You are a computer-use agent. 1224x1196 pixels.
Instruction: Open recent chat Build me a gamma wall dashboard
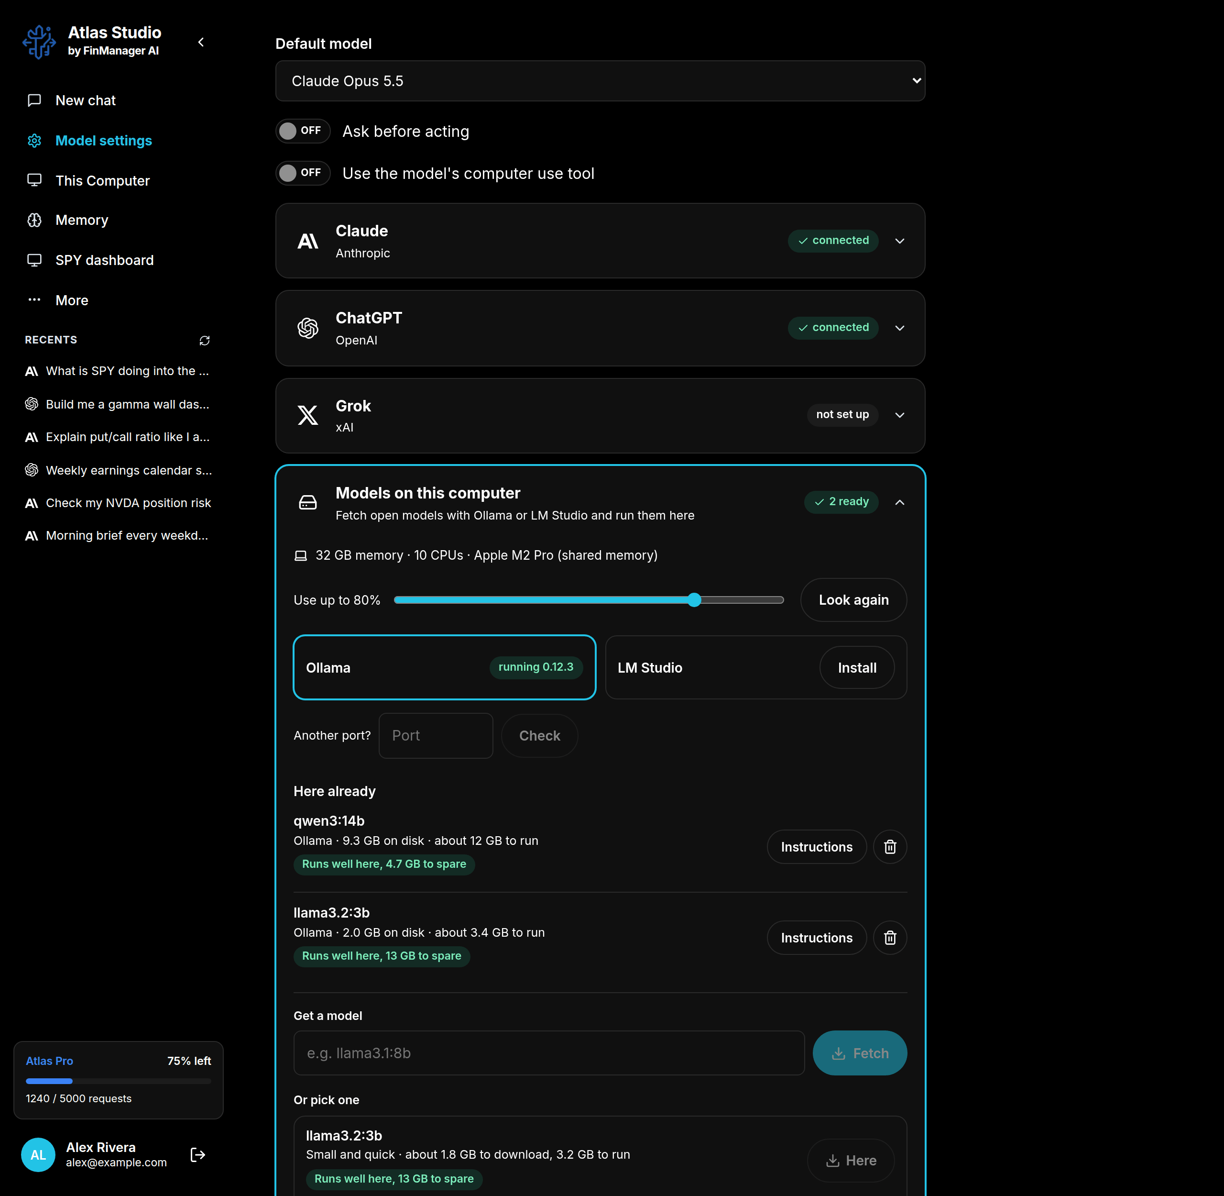click(x=118, y=405)
